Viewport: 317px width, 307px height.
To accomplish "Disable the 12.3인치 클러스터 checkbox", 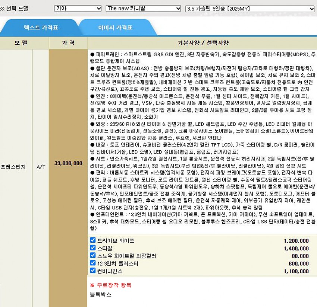I will [x=93, y=263].
